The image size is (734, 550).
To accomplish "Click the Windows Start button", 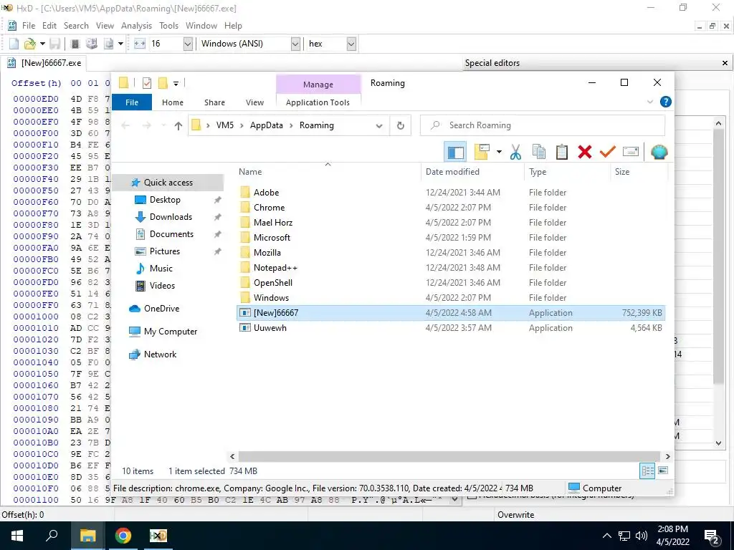I will pyautogui.click(x=17, y=536).
